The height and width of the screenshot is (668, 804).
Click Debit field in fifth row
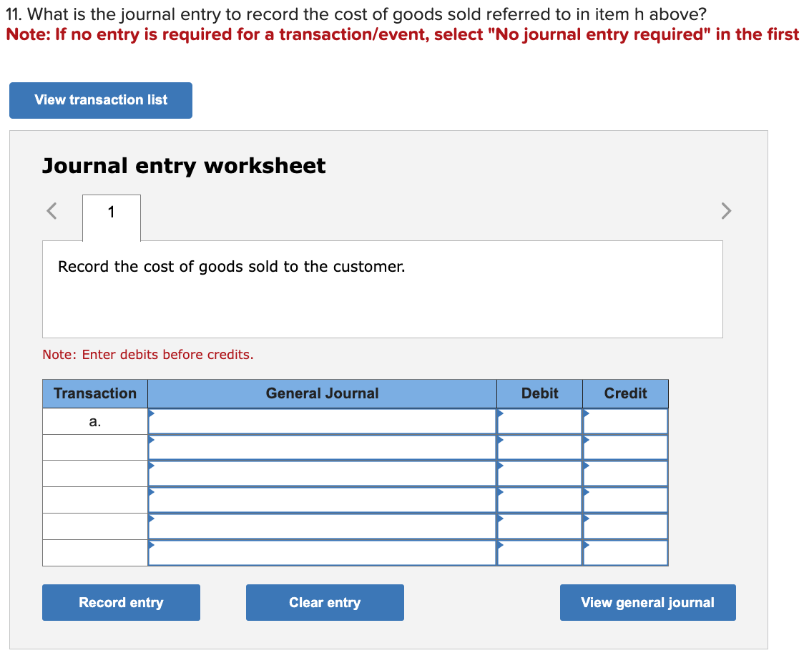[x=539, y=526]
